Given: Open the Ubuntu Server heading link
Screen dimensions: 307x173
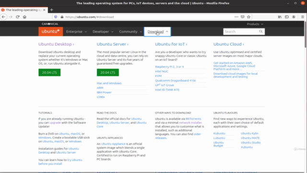Looking at the screenshot, I should (x=113, y=44).
